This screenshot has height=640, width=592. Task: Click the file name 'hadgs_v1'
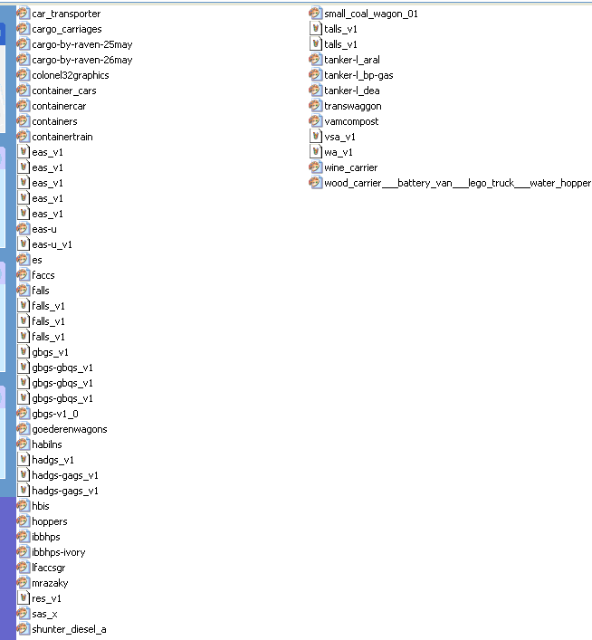[x=53, y=460]
